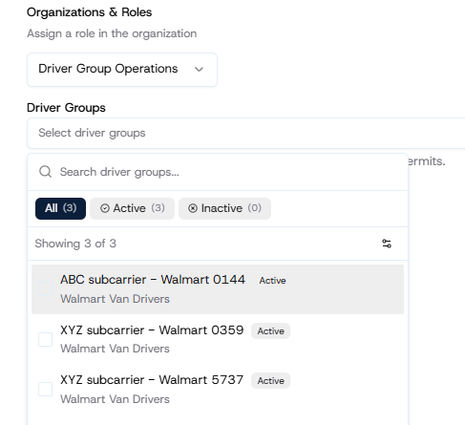This screenshot has width=465, height=425.
Task: Check XYZ subcarrier – Walmart 5737 checkbox
Action: coord(45,389)
